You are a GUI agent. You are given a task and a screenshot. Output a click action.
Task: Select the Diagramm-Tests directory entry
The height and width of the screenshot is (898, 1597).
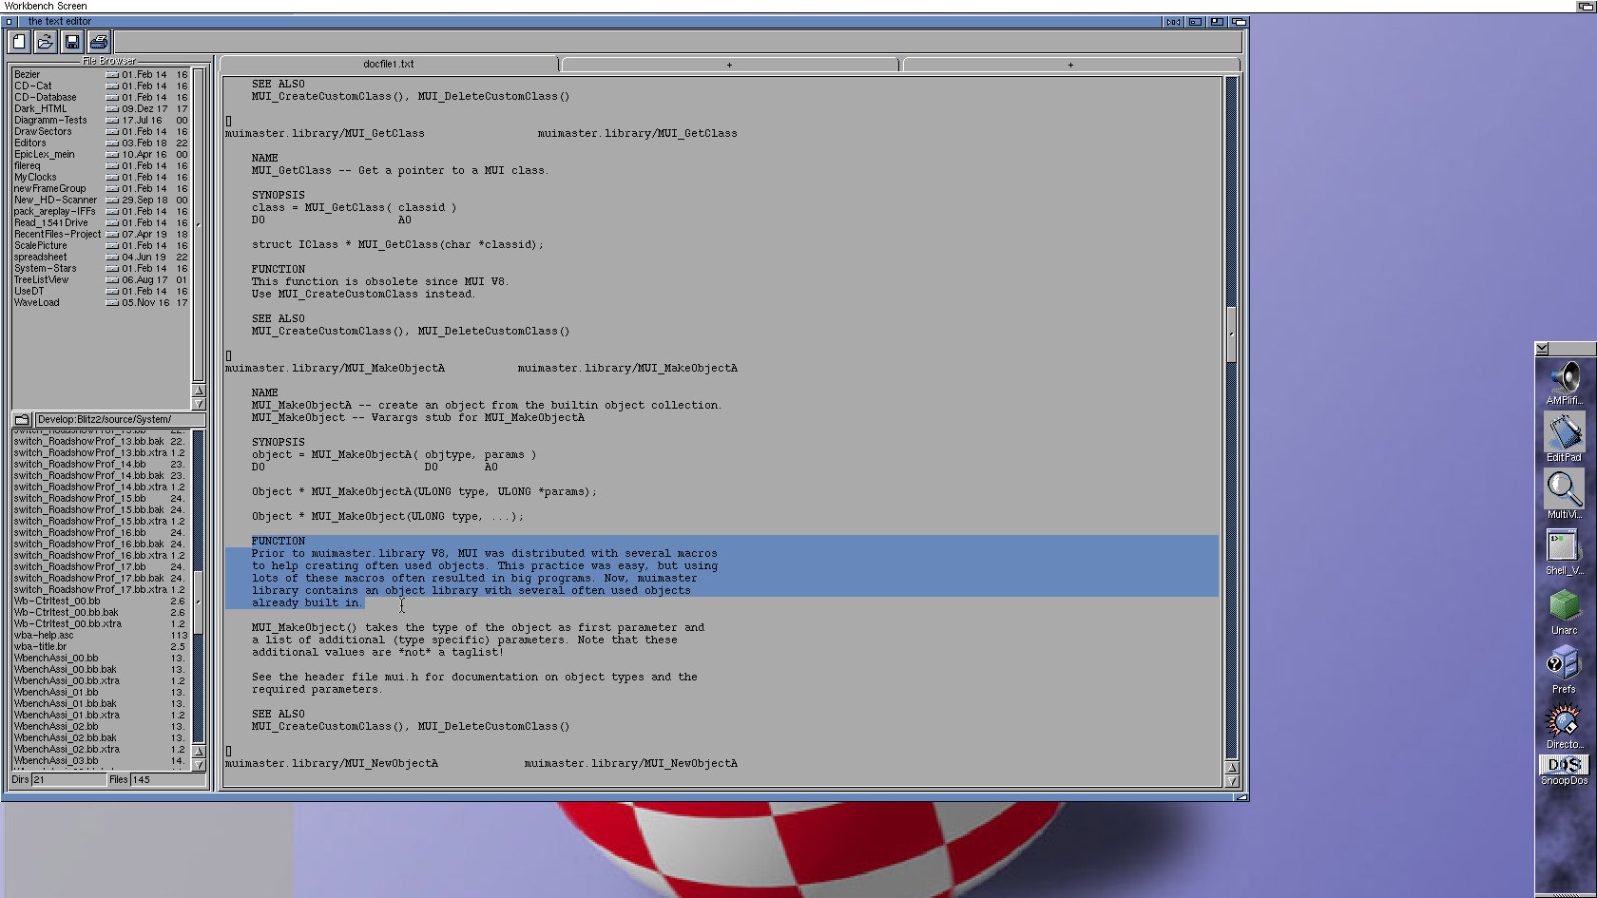50,121
